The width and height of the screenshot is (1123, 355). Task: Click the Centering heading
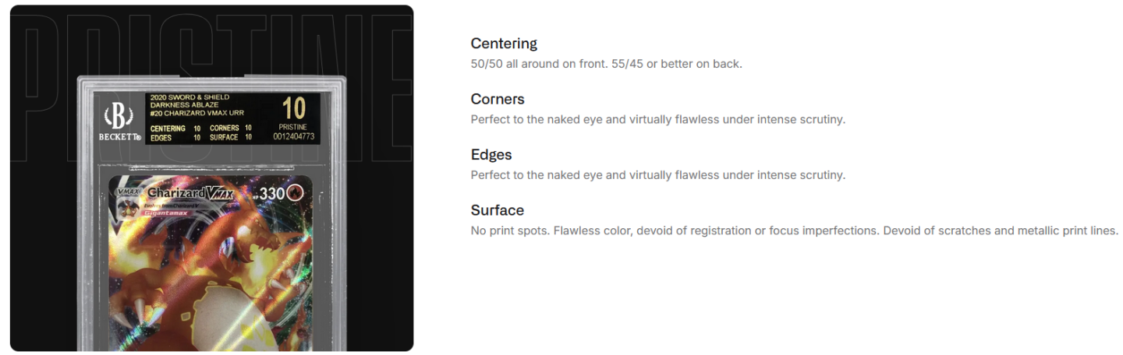click(x=504, y=44)
